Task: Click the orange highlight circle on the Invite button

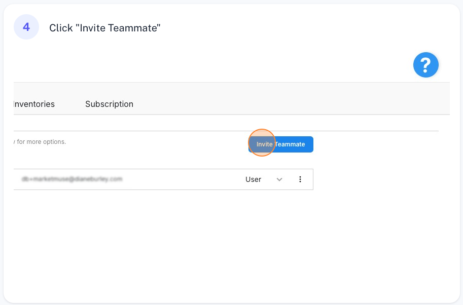Action: (x=262, y=142)
